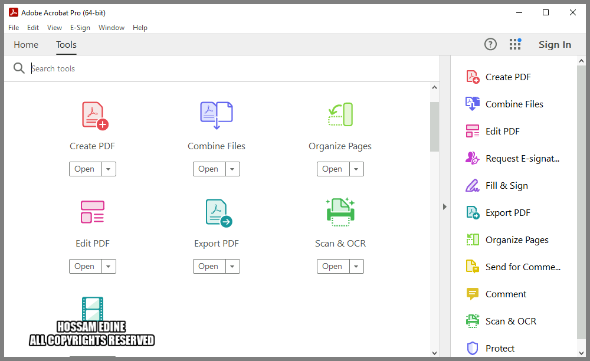590x361 pixels.
Task: Click Open button under Export PDF
Action: tap(209, 267)
